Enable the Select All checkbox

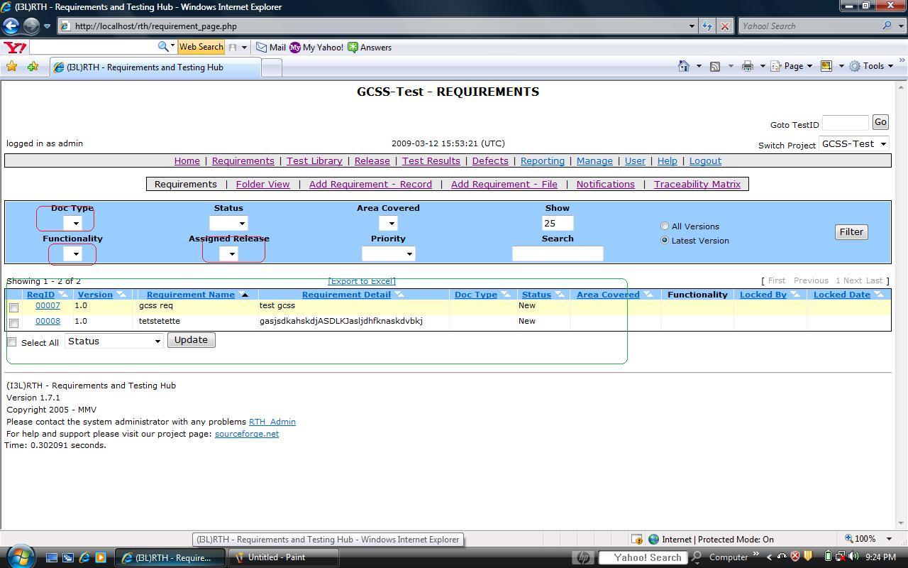tap(12, 342)
